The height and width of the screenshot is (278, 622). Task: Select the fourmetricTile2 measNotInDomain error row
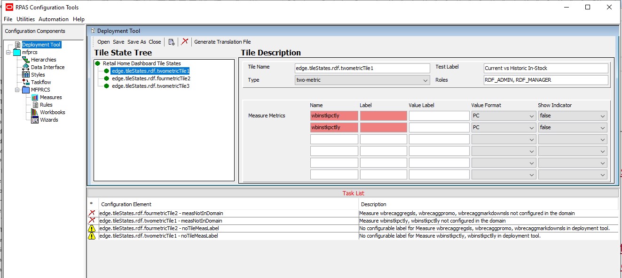click(353, 213)
